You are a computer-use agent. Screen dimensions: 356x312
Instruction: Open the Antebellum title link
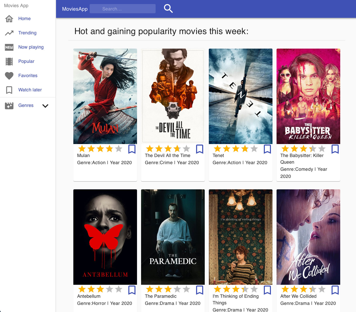(x=89, y=296)
